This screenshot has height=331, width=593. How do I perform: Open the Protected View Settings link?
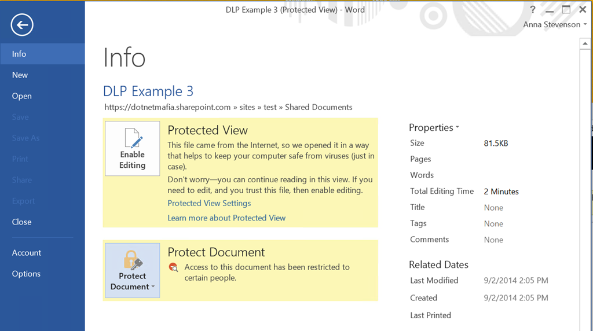209,203
